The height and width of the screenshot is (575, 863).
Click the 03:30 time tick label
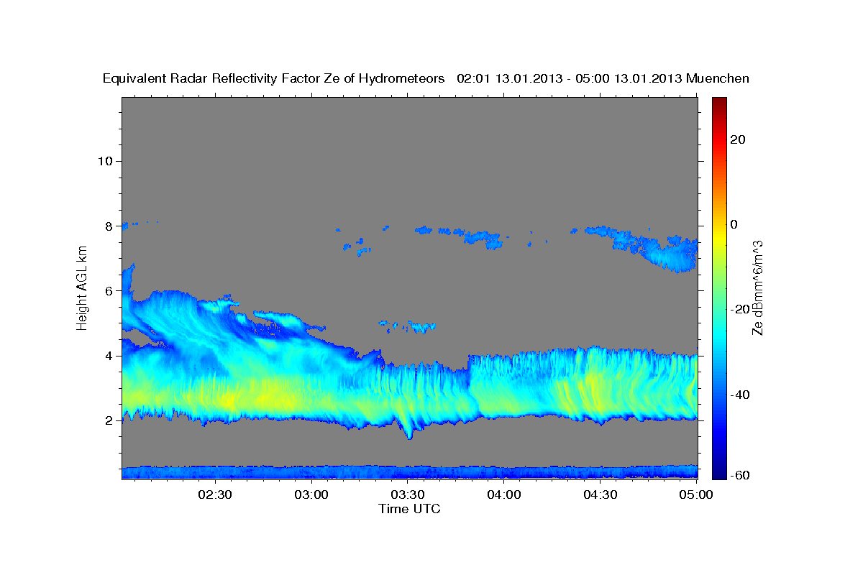(408, 494)
